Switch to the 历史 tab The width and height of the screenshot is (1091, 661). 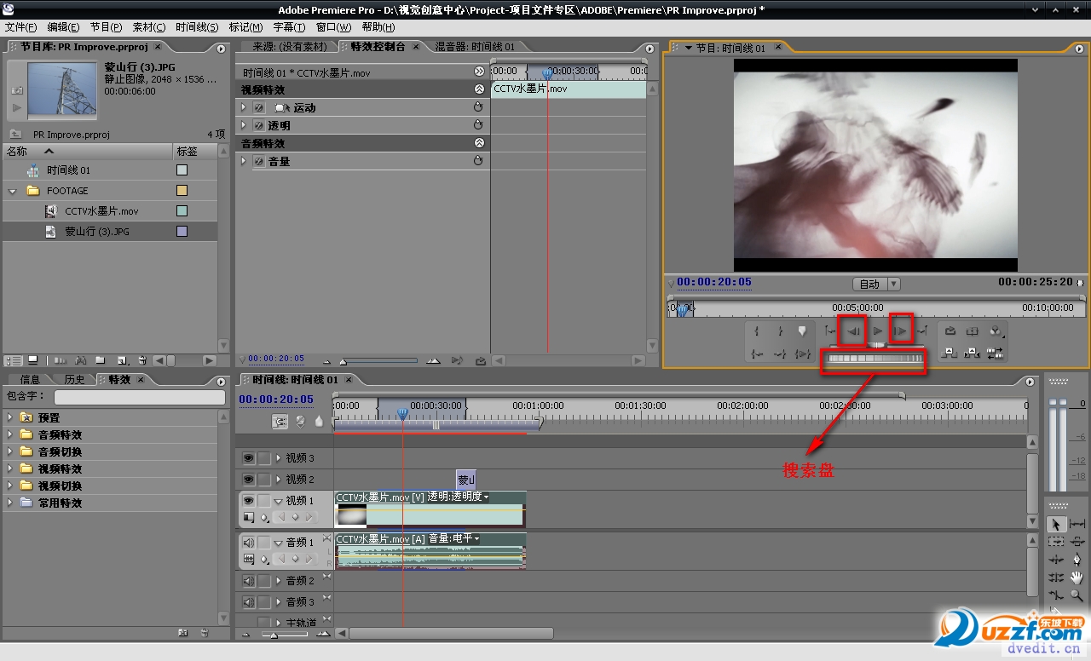74,380
